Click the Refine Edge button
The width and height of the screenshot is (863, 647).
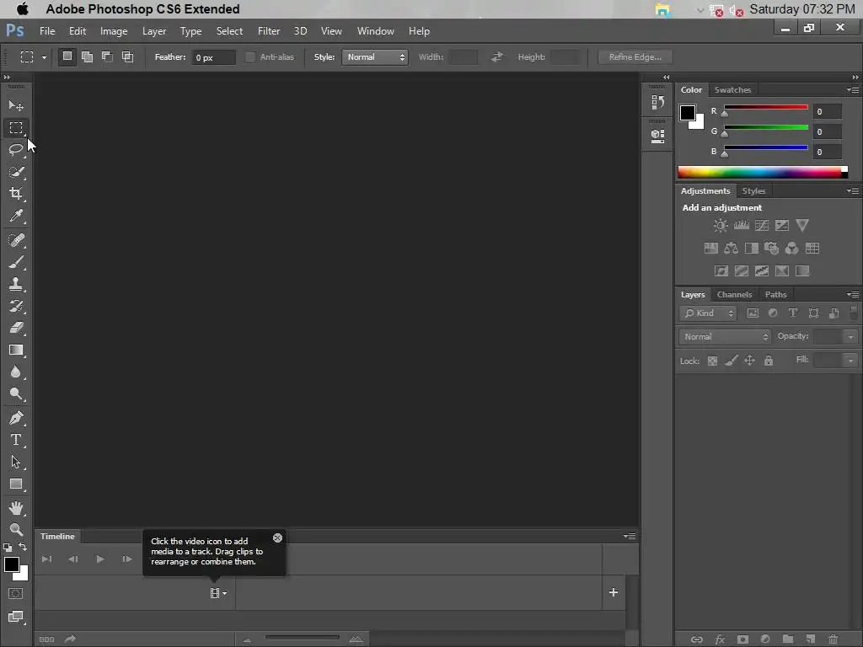(x=635, y=57)
